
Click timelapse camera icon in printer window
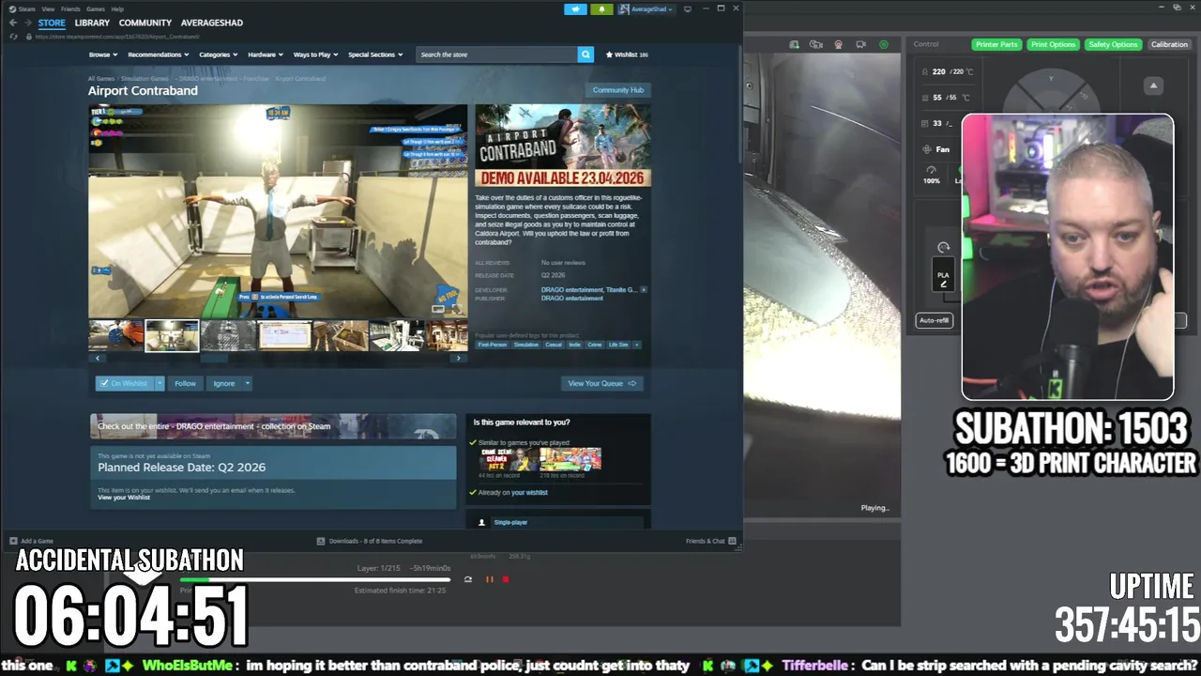[816, 44]
